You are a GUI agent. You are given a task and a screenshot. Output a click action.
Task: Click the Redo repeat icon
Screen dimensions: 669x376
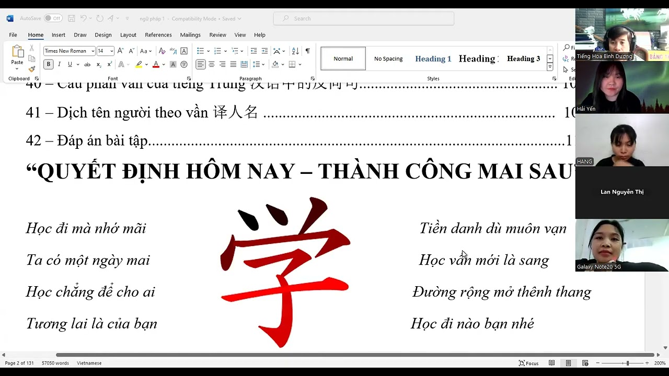pyautogui.click(x=99, y=18)
